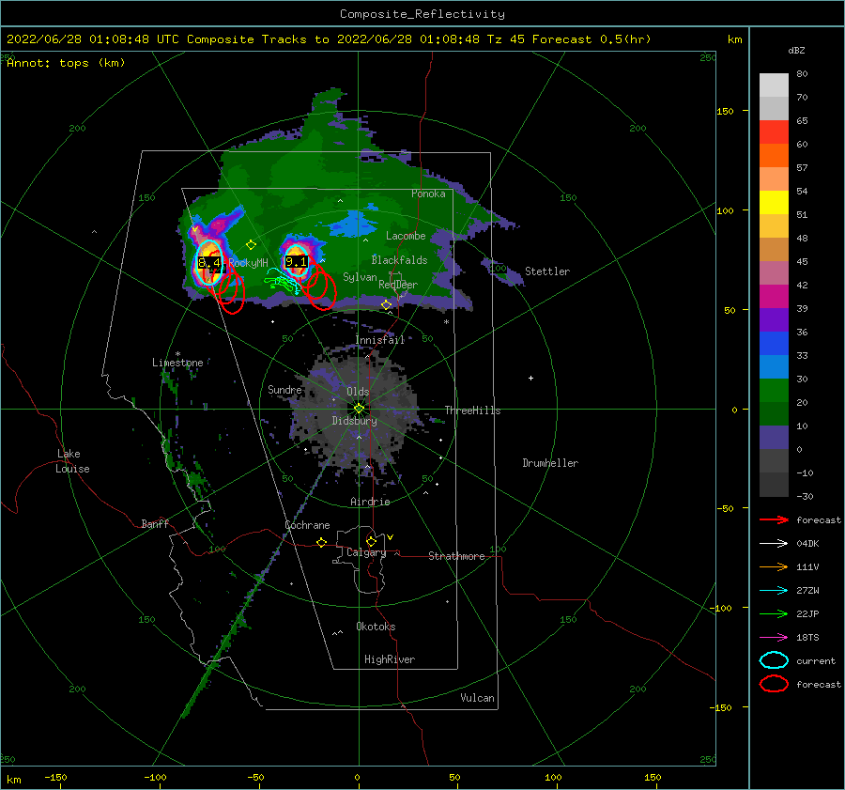The image size is (845, 790).
Task: Pick the bright yellow swatch in dBZ legend
Action: (x=774, y=203)
